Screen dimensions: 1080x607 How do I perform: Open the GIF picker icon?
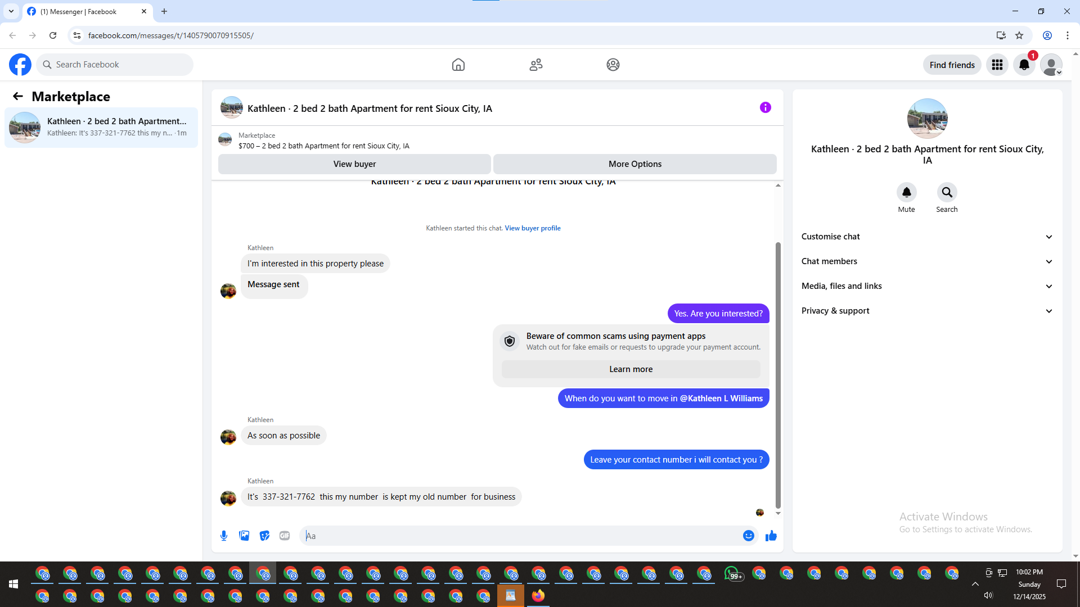pos(285,536)
